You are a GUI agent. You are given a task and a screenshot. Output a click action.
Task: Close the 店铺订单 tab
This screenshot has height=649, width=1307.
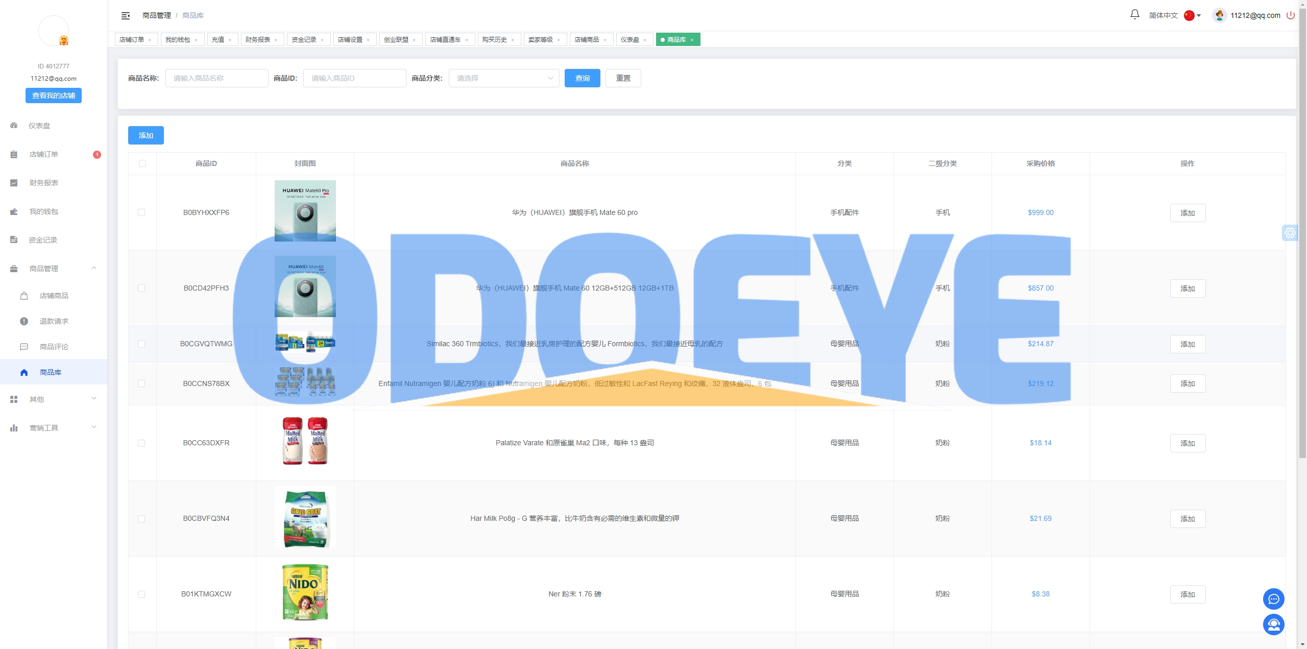tap(150, 40)
